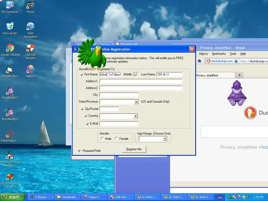Click the Zip/Postal field
This screenshot has width=268, height=201.
click(109, 109)
